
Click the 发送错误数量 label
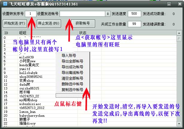tap(154, 24)
